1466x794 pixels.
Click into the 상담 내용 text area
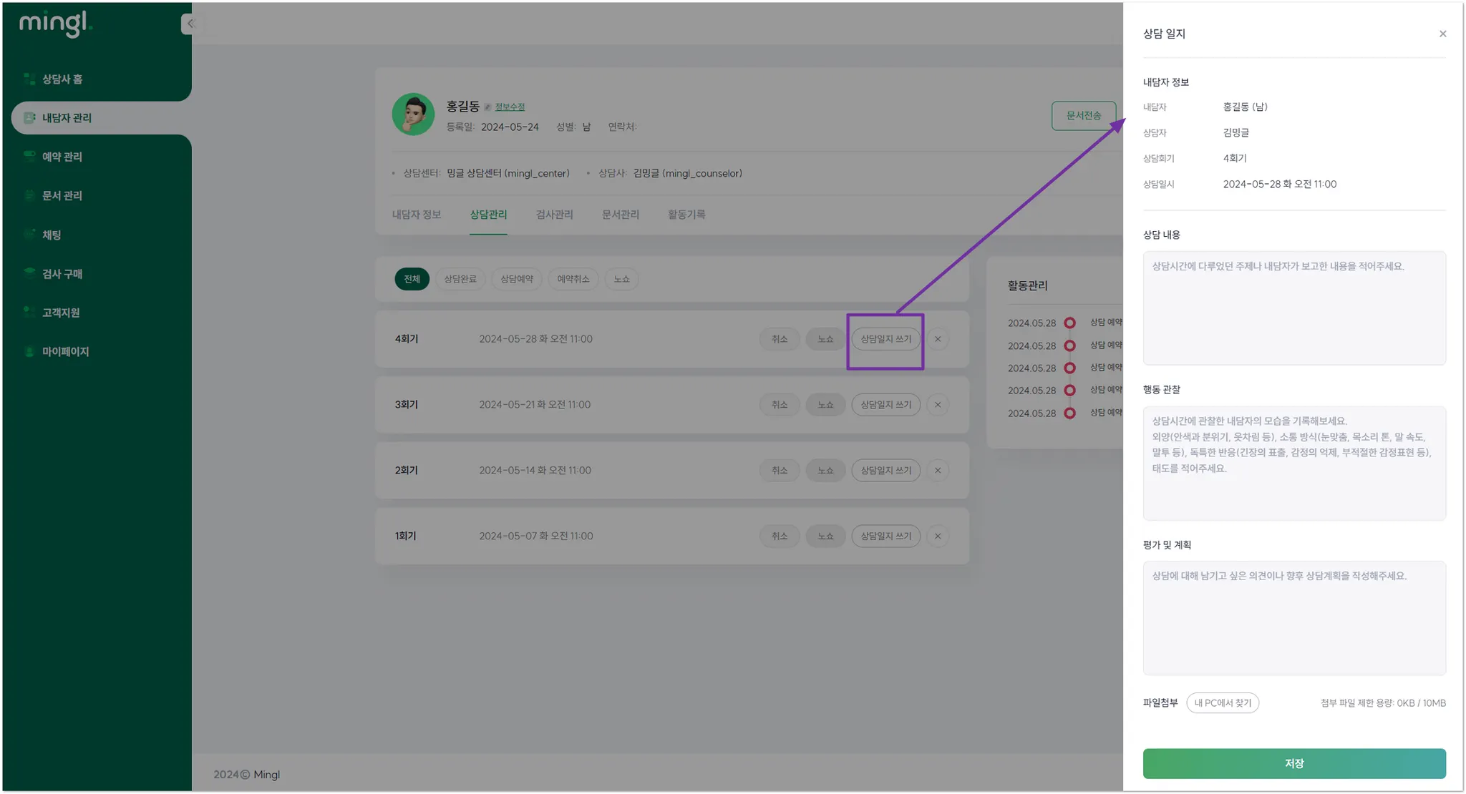pos(1293,308)
